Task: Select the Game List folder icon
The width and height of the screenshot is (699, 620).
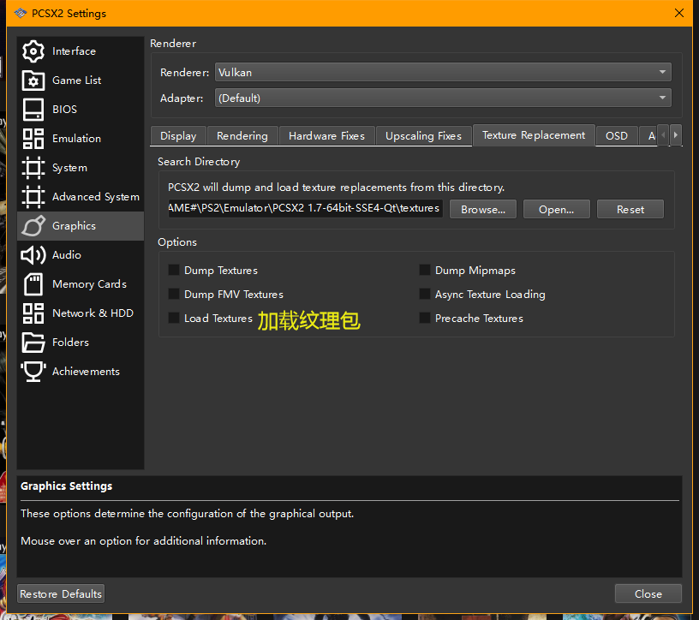Action: pyautogui.click(x=33, y=80)
